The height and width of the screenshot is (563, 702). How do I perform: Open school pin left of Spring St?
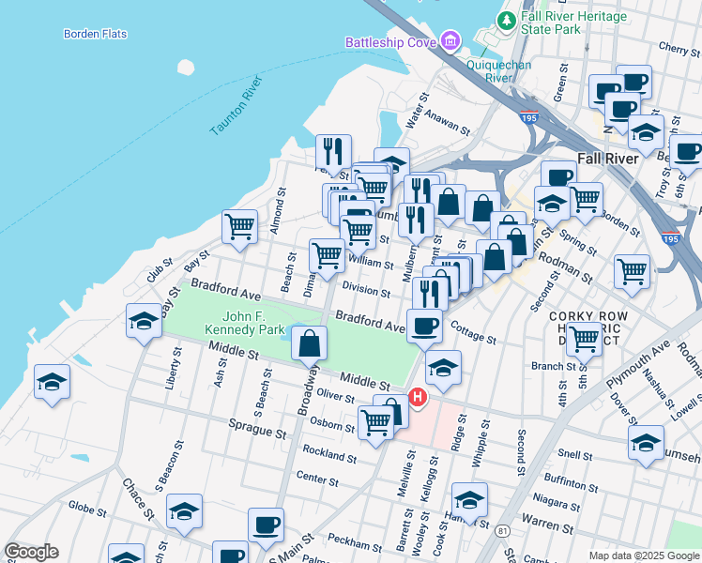pyautogui.click(x=553, y=206)
